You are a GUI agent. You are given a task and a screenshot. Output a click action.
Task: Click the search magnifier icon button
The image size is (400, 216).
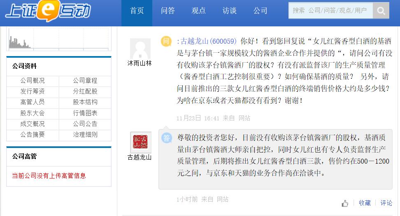(381, 11)
